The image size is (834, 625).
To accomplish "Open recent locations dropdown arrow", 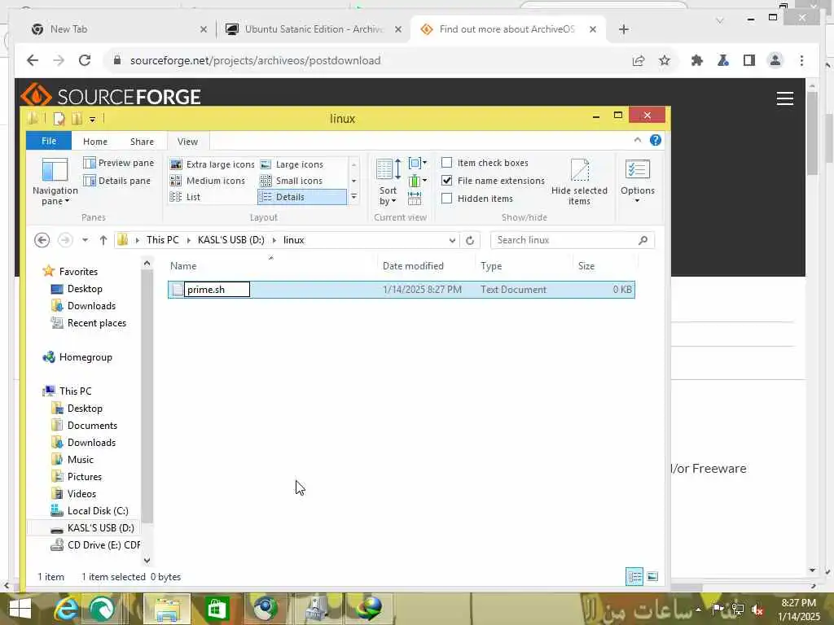I will (85, 240).
